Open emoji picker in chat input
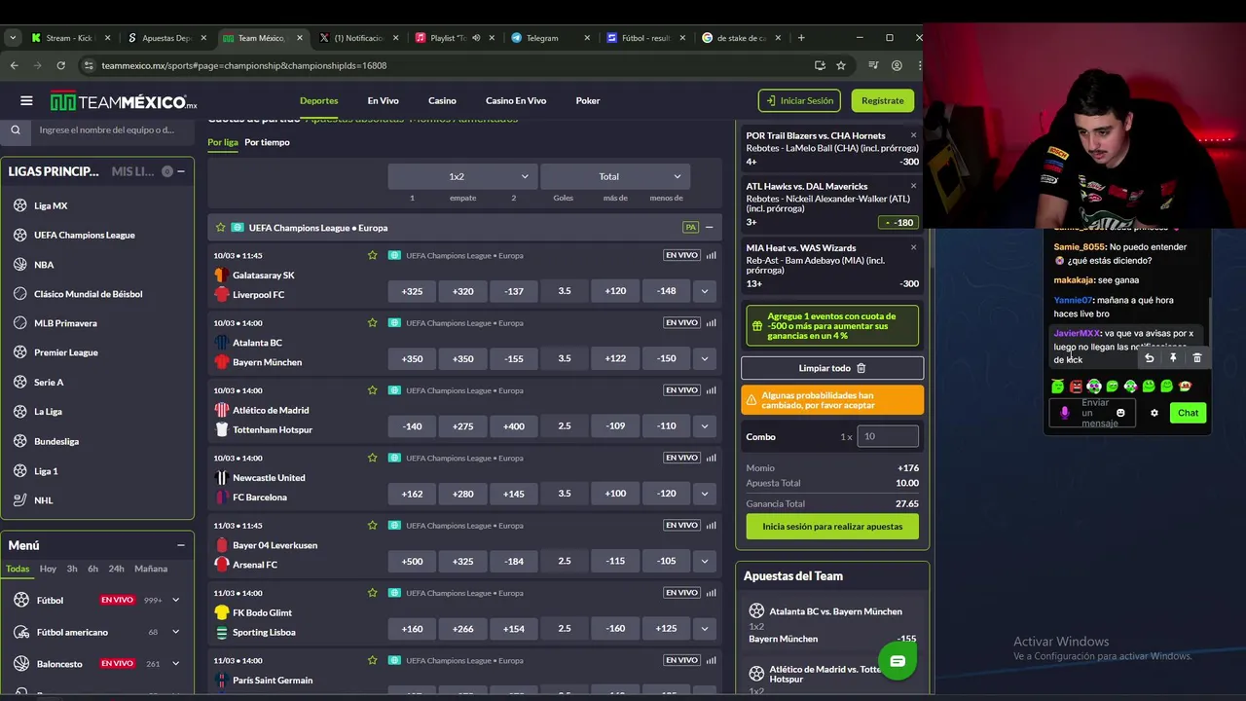The image size is (1246, 701). pos(1120,413)
